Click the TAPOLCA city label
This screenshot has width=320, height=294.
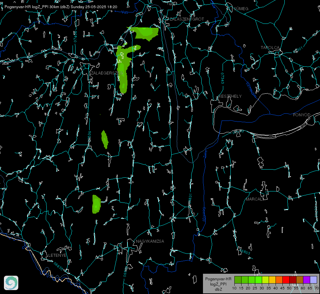pos(270,48)
